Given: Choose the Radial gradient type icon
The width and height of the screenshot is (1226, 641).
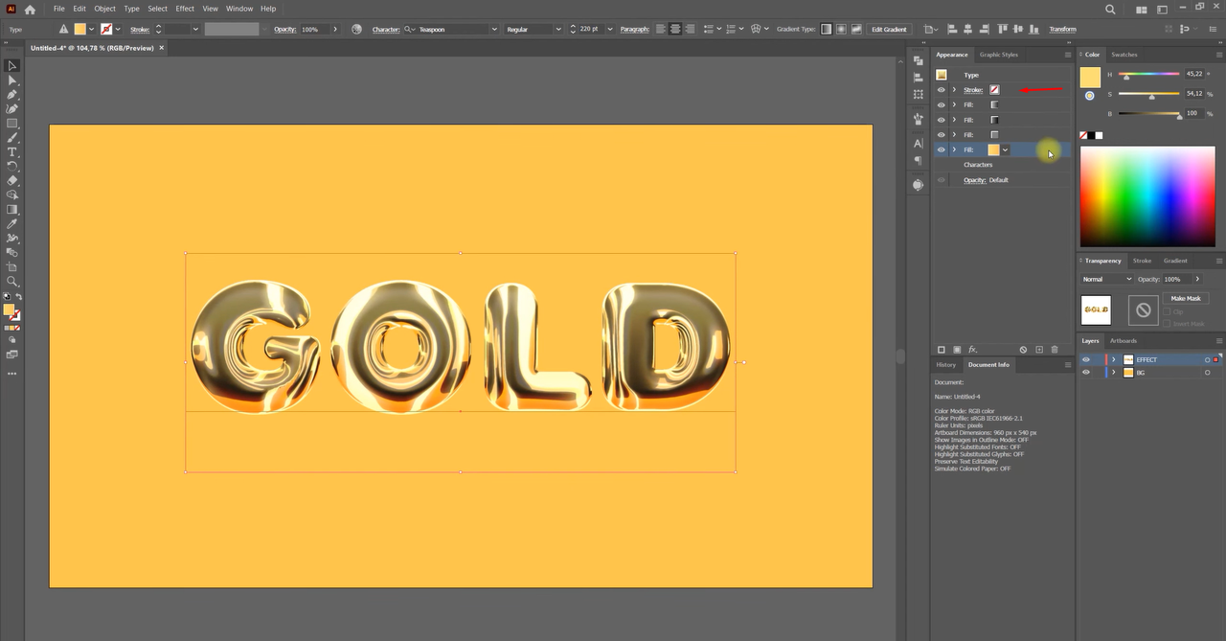Looking at the screenshot, I should click(841, 29).
